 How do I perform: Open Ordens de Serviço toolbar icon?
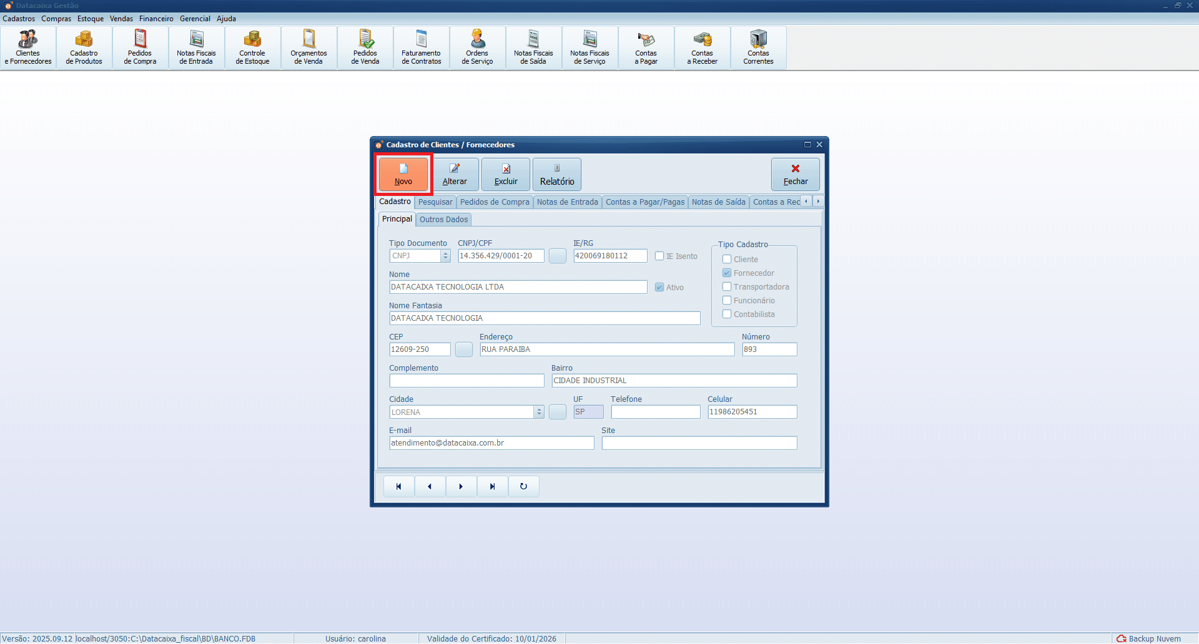[477, 47]
